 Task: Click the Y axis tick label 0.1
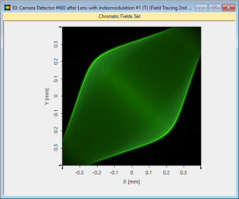click(56, 79)
